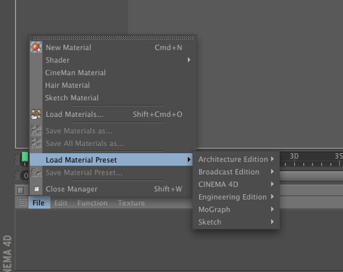Click the Load Materials icon
This screenshot has width=343, height=272.
coord(36,114)
